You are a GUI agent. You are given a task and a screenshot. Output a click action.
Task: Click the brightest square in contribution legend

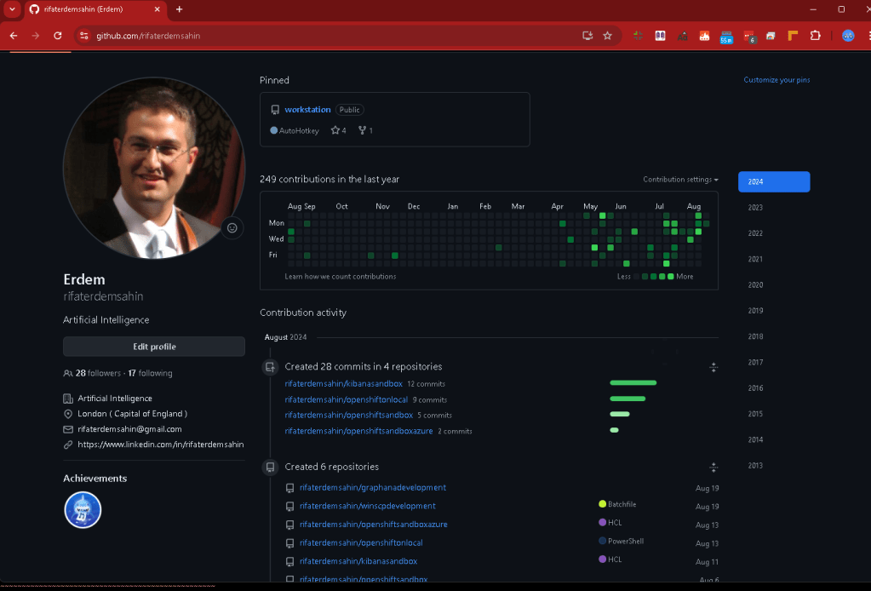(x=670, y=277)
